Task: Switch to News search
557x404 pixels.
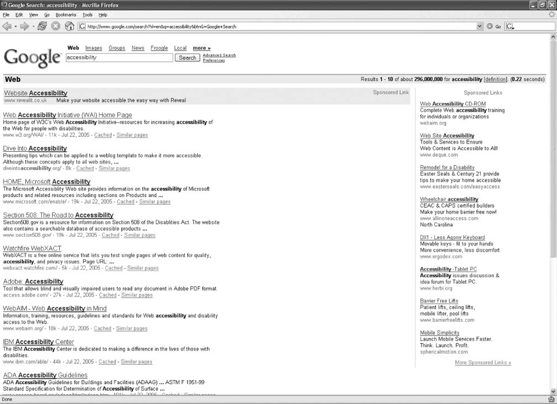Action: click(138, 48)
